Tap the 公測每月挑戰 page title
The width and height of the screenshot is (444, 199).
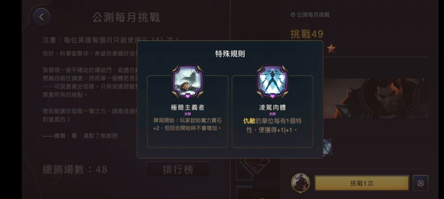[126, 18]
